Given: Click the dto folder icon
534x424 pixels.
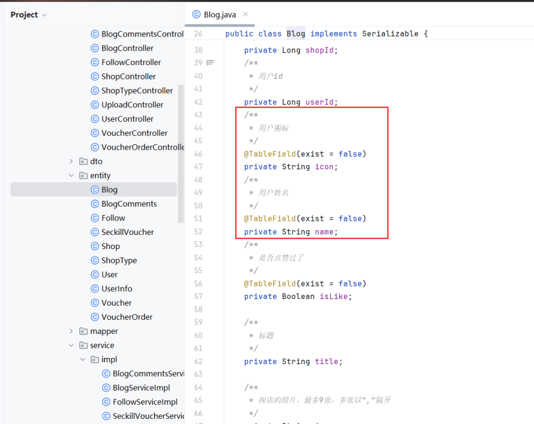Looking at the screenshot, I should point(83,161).
